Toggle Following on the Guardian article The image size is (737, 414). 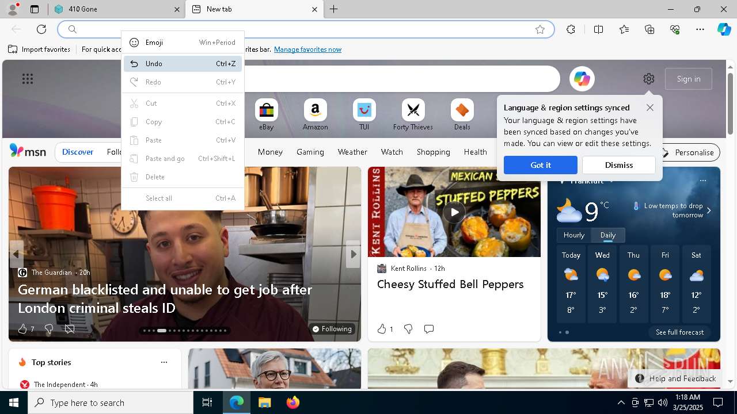click(332, 329)
